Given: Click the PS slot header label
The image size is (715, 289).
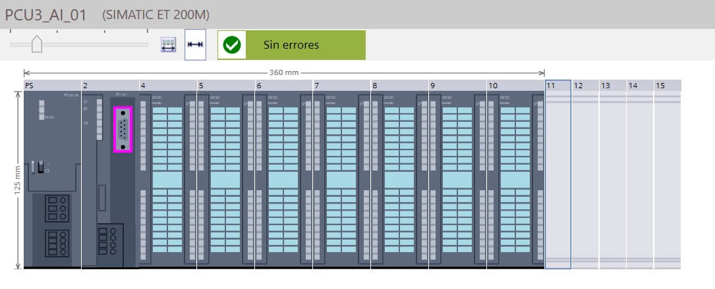Looking at the screenshot, I should click(x=52, y=86).
